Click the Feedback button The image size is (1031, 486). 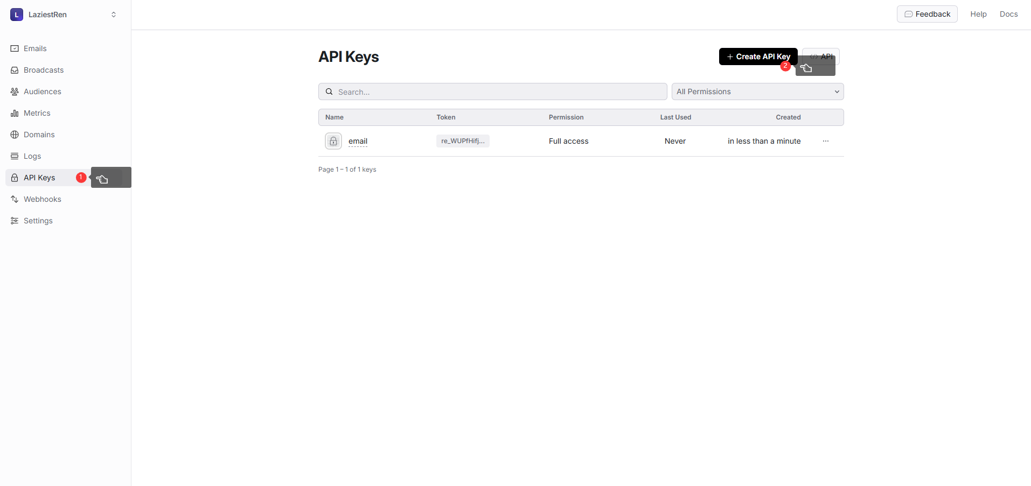pyautogui.click(x=927, y=14)
